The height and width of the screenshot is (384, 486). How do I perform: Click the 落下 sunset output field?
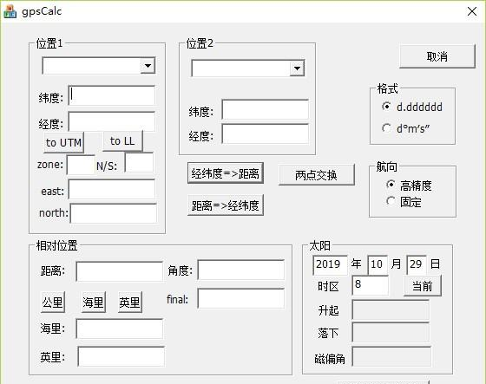[391, 332]
